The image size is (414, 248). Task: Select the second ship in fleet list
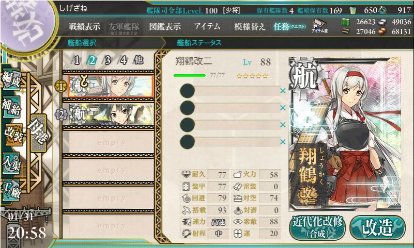click(111, 114)
